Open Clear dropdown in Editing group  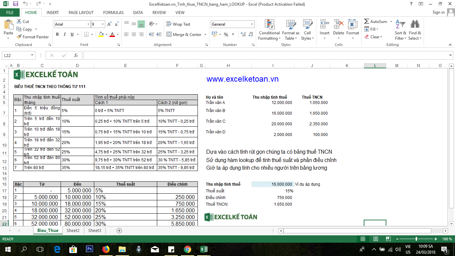pyautogui.click(x=373, y=37)
